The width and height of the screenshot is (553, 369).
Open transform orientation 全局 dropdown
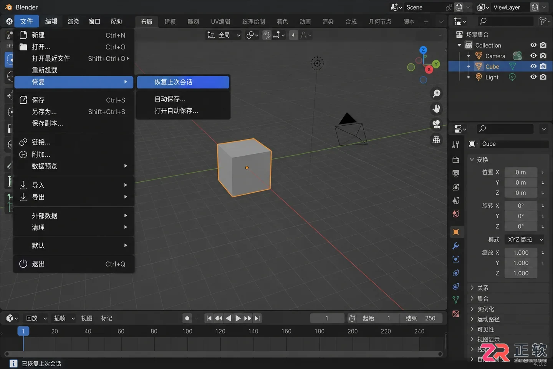[x=224, y=35]
